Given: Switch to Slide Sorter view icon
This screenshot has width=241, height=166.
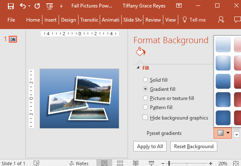Looking at the screenshot, I should pyautogui.click(x=120, y=163).
